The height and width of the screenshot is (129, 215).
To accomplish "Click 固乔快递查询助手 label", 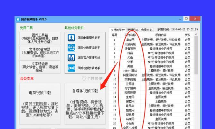I will point(89,48).
